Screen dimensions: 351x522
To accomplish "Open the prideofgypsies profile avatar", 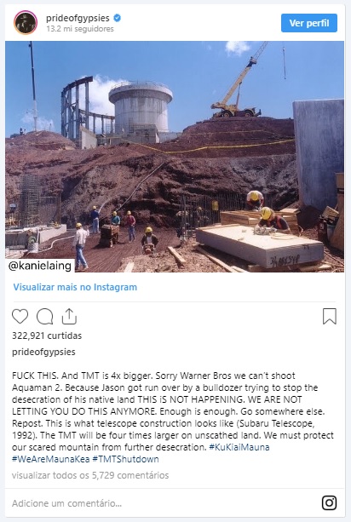I will tap(26, 23).
